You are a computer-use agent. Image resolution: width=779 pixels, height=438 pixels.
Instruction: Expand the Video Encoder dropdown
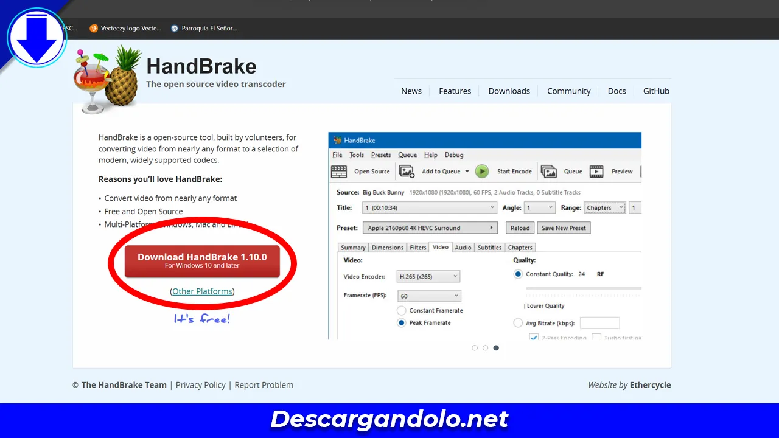click(x=428, y=277)
